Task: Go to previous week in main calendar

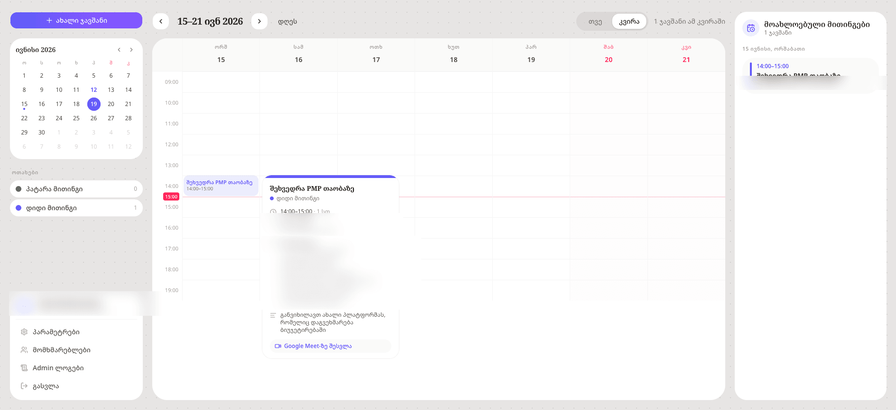Action: point(161,21)
